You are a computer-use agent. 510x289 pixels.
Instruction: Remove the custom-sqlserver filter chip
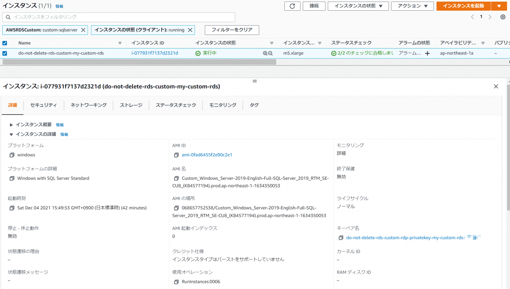[x=83, y=30]
